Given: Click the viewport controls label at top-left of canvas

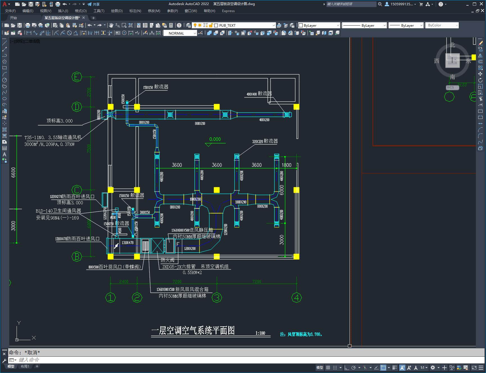Looking at the screenshot, I should point(25,41).
